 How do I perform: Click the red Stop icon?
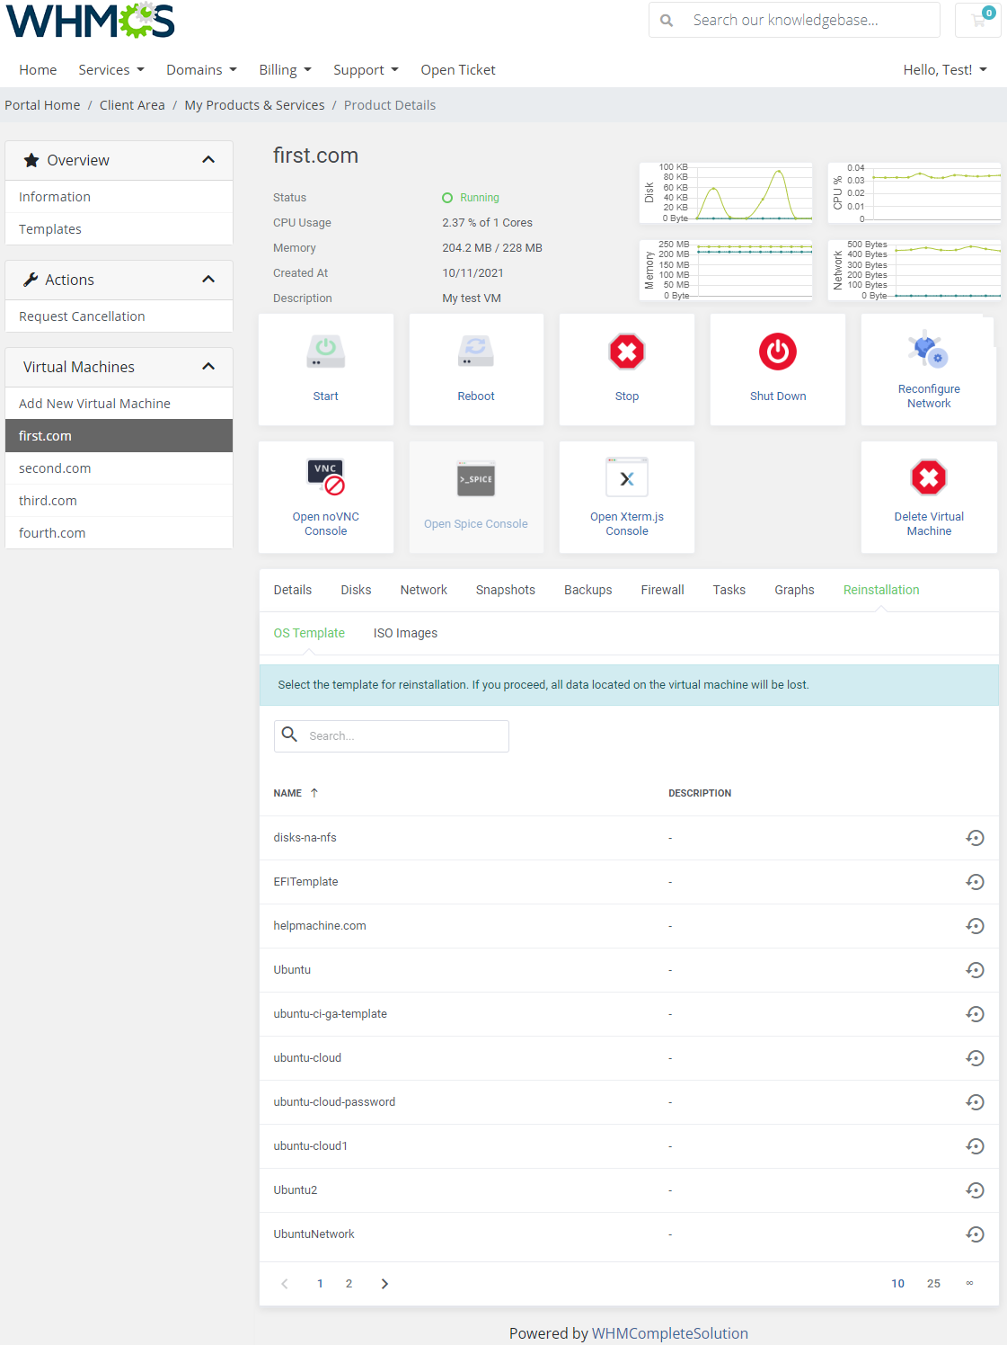[627, 352]
